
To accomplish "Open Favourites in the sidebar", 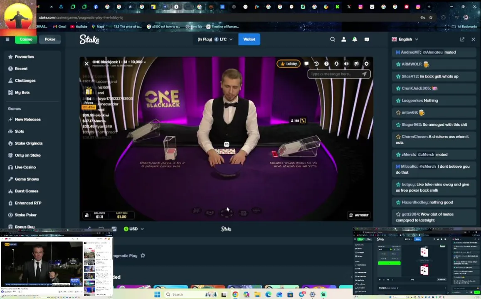I will [x=24, y=56].
